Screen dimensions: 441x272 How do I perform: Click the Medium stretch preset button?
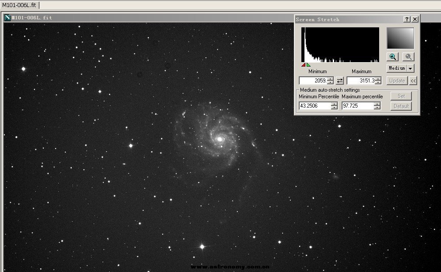click(x=397, y=68)
